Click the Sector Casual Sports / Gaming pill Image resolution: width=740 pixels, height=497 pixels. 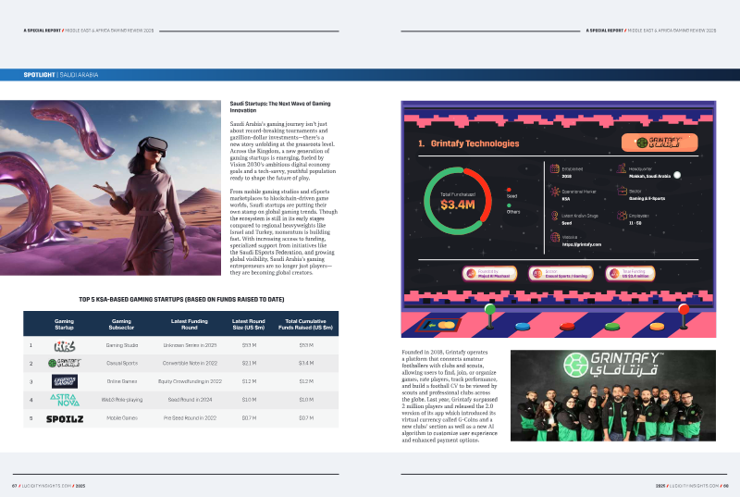tap(561, 273)
